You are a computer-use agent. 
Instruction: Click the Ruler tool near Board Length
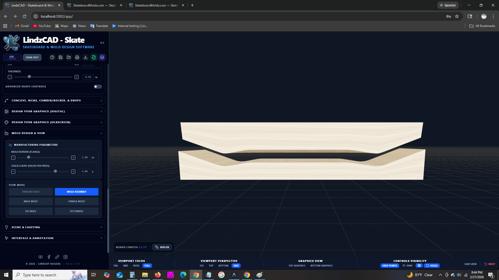(162, 247)
